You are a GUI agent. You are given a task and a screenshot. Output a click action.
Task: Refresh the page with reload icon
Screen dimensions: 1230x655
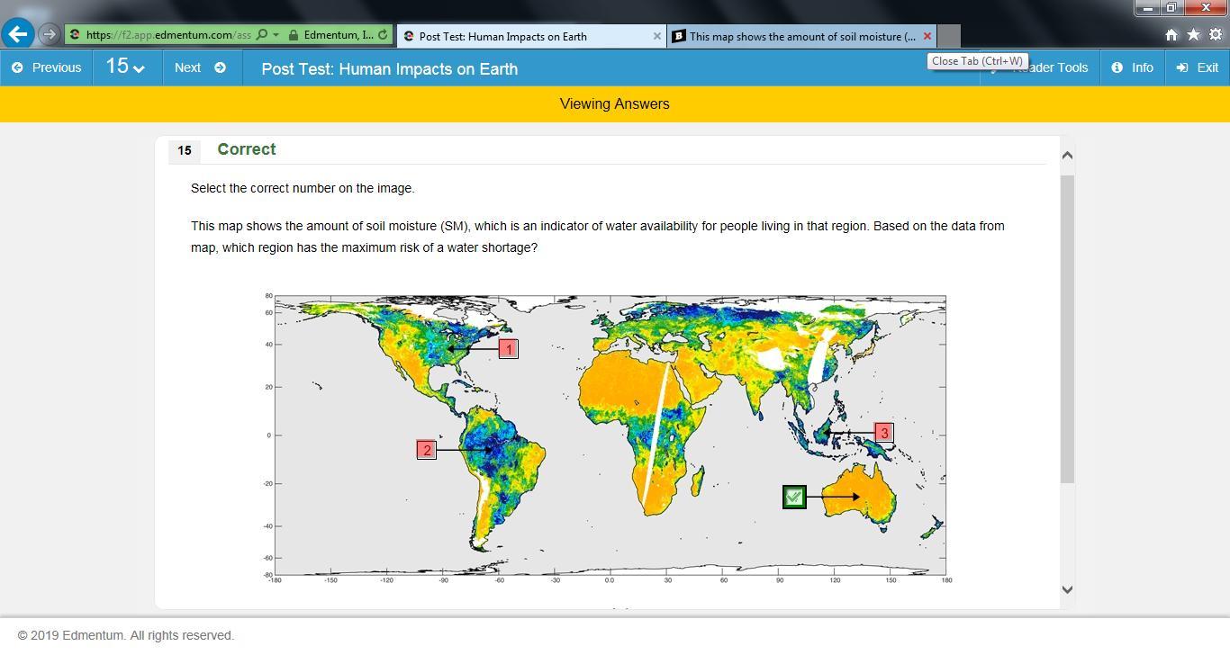[x=383, y=35]
